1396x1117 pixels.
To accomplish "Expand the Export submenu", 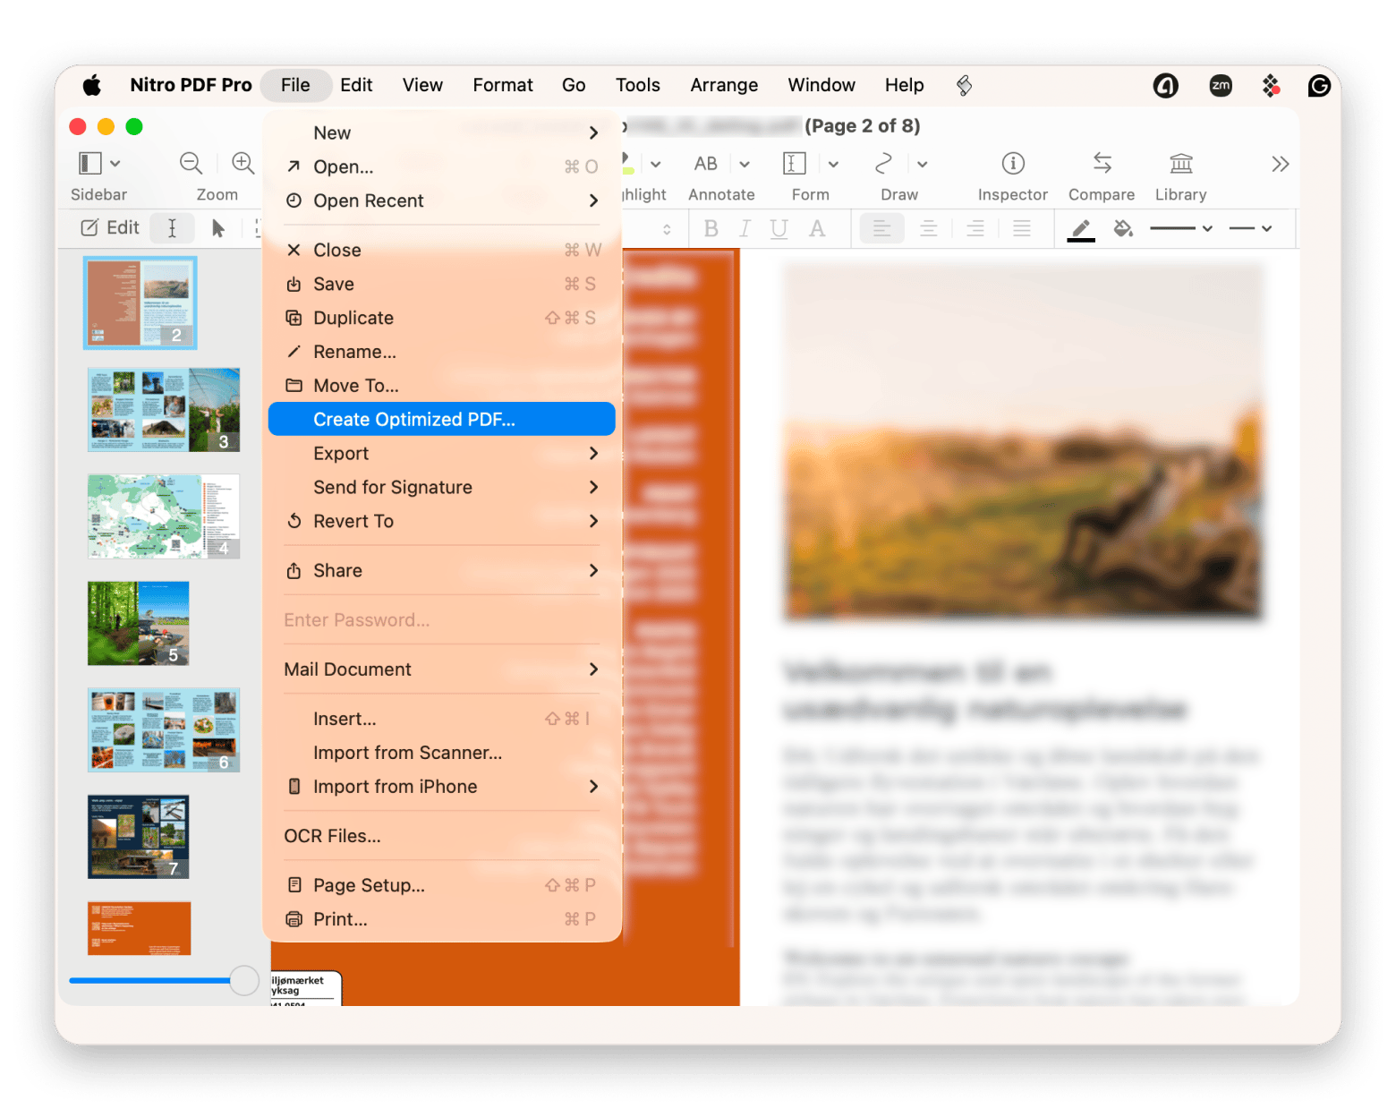I will 442,453.
